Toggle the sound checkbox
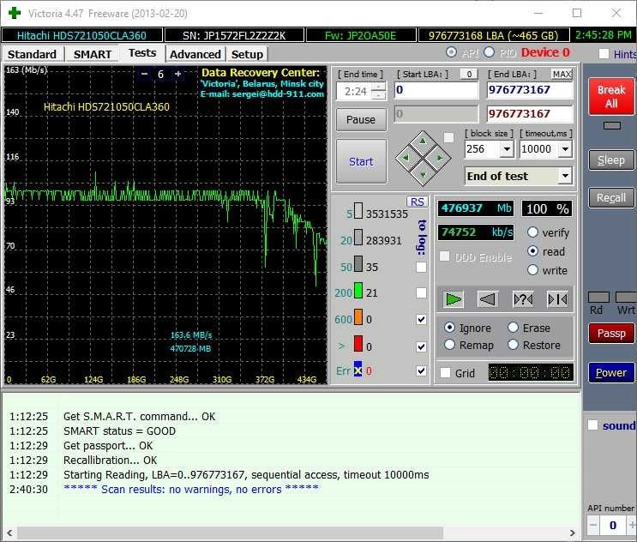The width and height of the screenshot is (637, 542). coord(592,425)
